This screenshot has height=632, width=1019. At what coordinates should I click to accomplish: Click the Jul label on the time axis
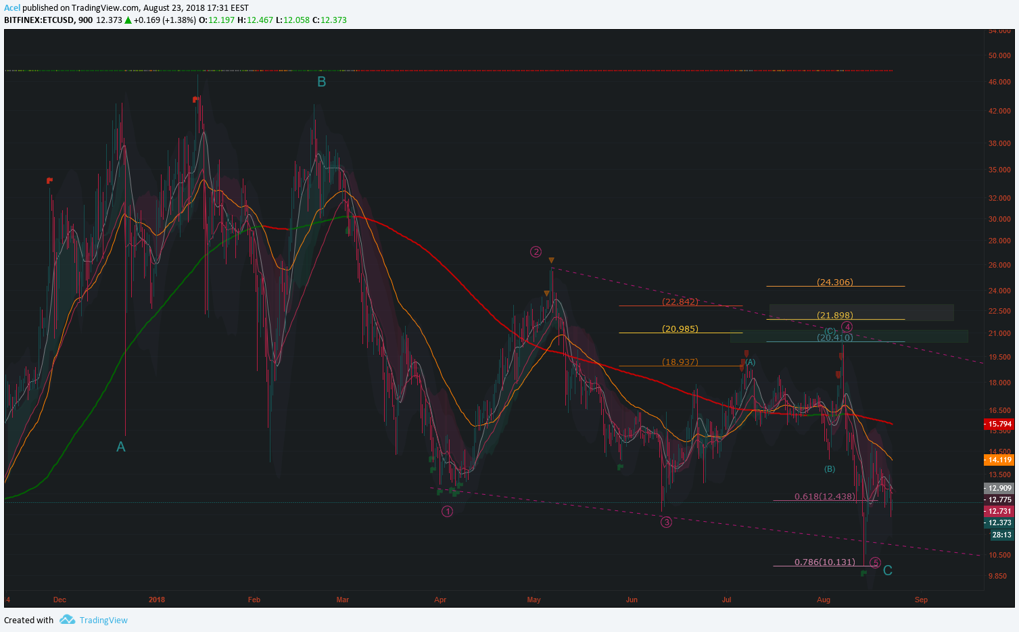(727, 600)
